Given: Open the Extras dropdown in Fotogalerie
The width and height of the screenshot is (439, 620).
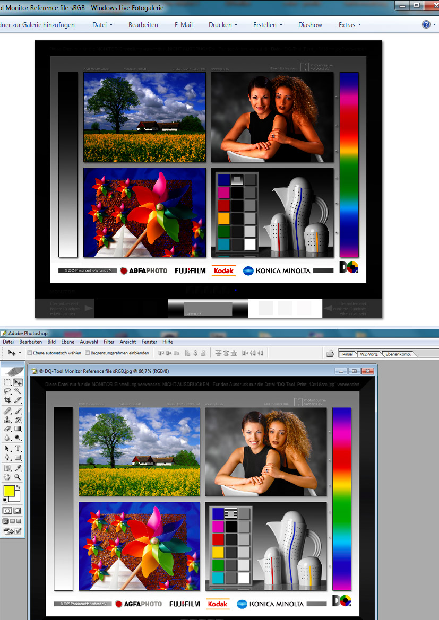Looking at the screenshot, I should tap(349, 24).
